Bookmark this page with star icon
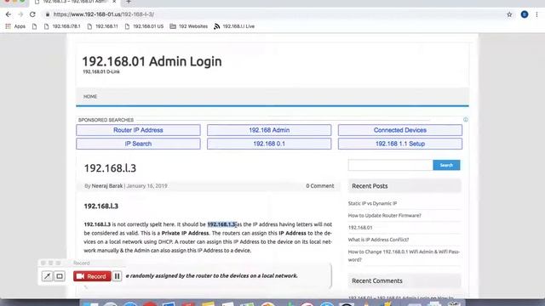The width and height of the screenshot is (545, 306). point(509,14)
